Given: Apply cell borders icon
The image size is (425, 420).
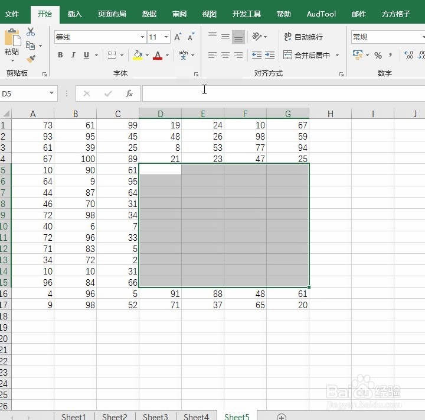Looking at the screenshot, I should click(x=112, y=55).
